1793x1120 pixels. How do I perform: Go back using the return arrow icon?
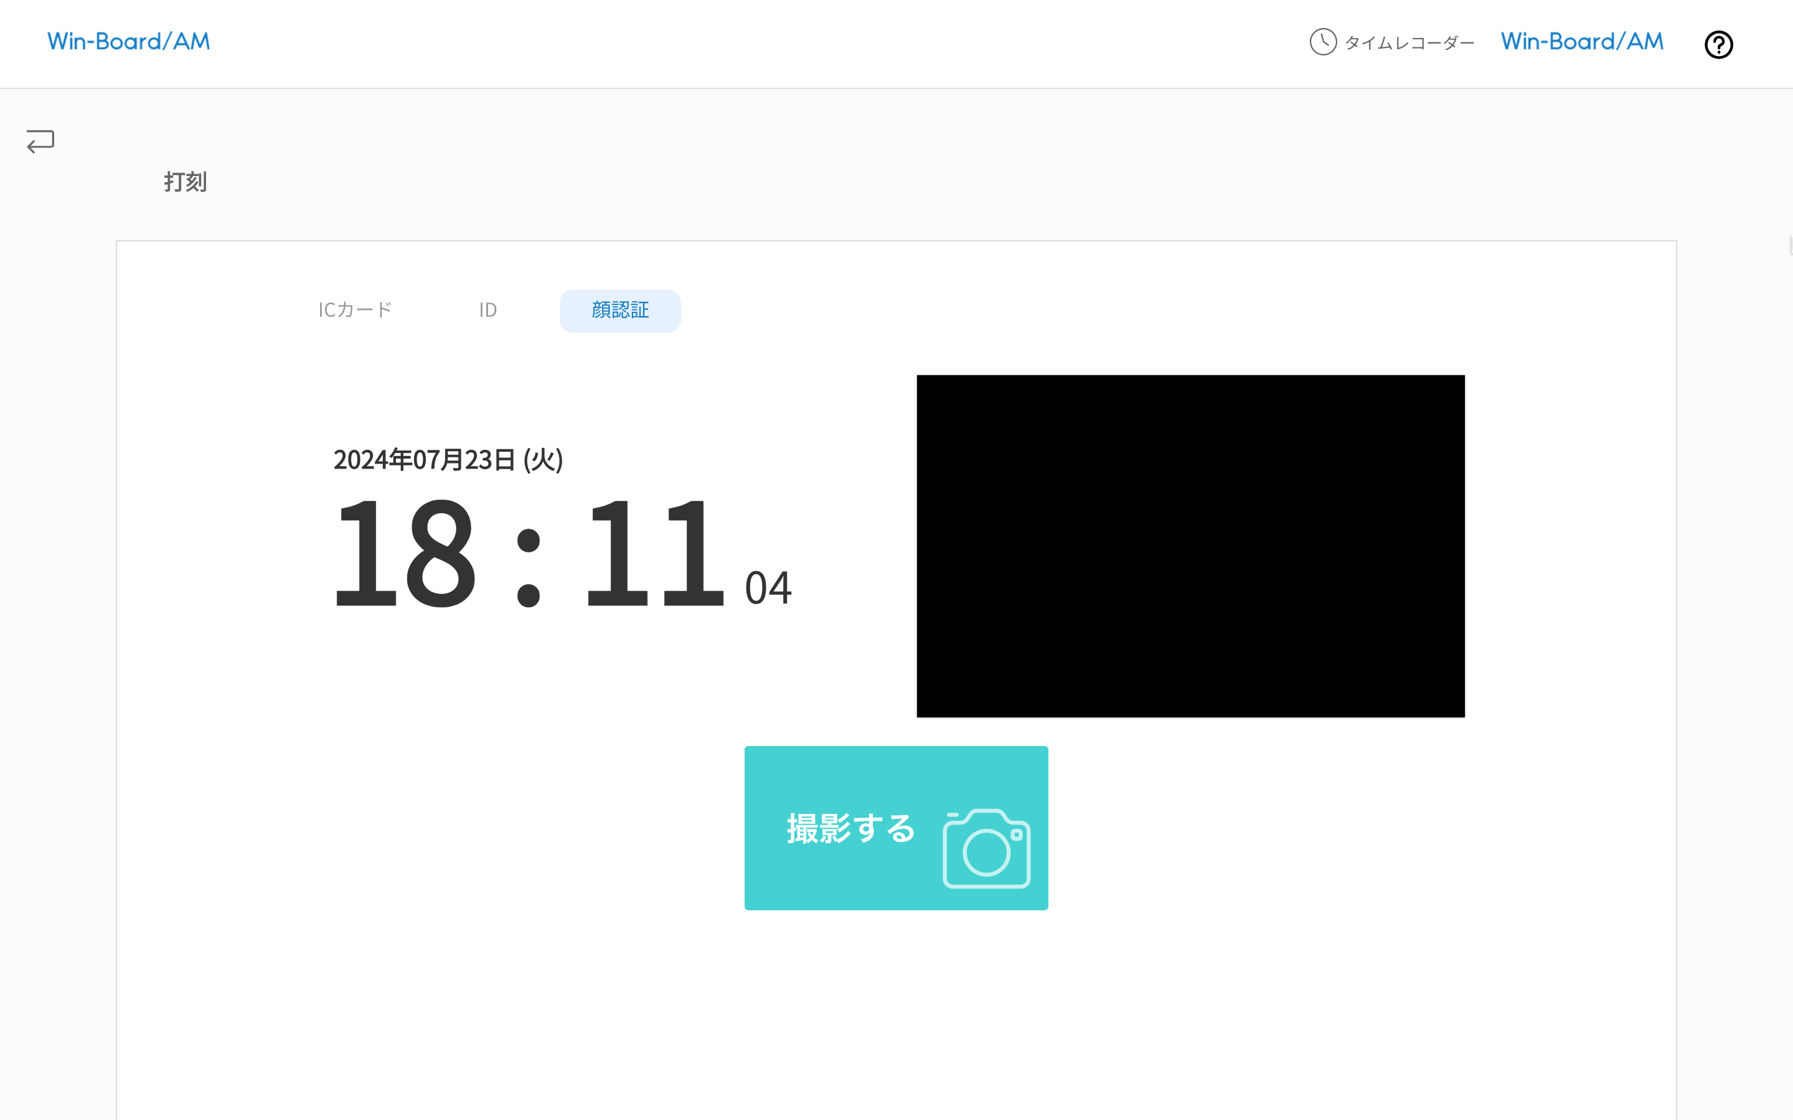click(39, 141)
